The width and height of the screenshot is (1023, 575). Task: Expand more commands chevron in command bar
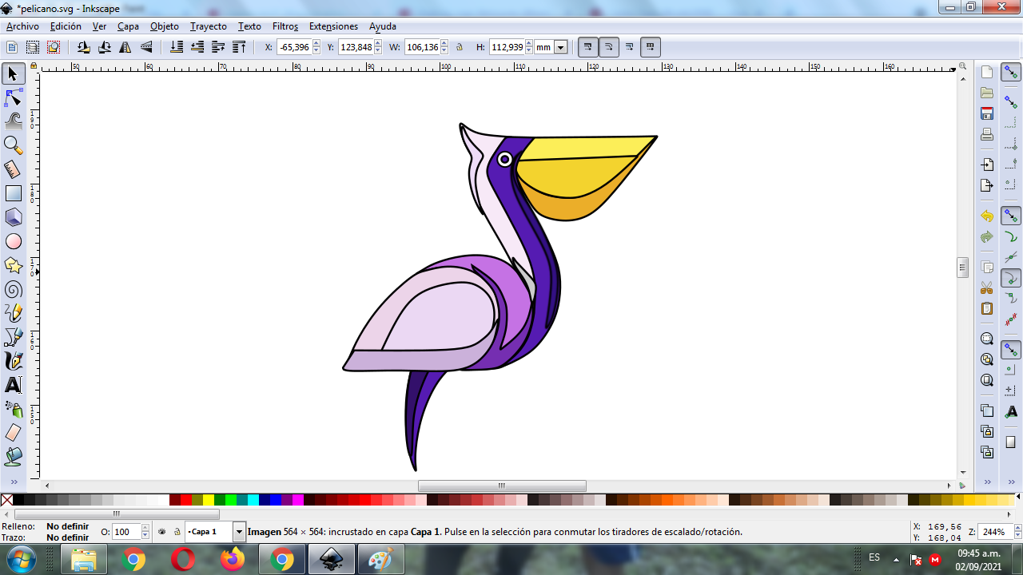point(987,482)
